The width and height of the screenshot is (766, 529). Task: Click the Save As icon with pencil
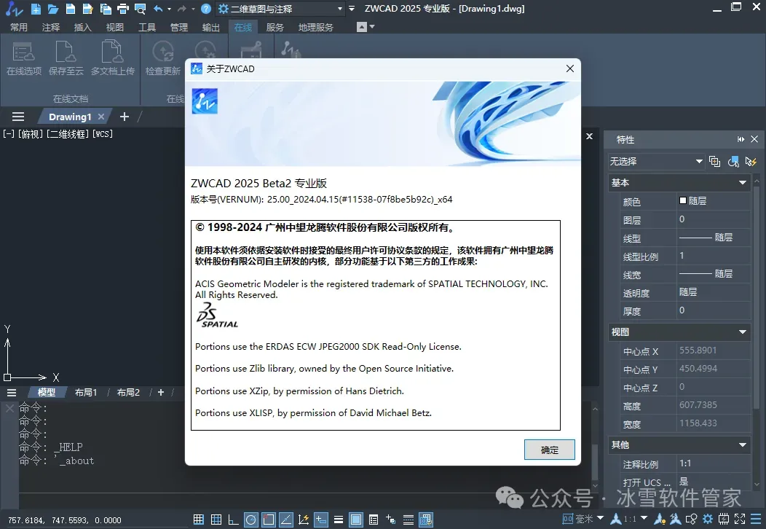tap(88, 8)
